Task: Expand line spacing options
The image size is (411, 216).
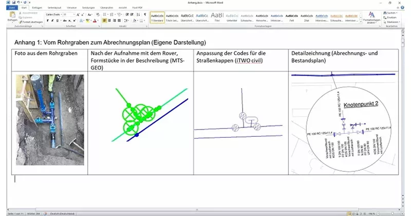Action: pyautogui.click(x=126, y=21)
